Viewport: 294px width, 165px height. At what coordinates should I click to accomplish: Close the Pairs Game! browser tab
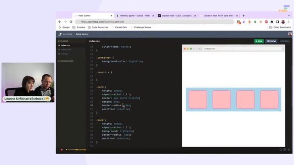[111, 16]
